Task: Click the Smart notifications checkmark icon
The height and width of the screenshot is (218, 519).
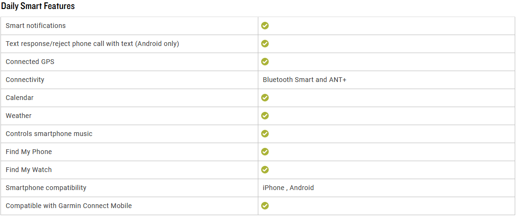Action: [265, 26]
